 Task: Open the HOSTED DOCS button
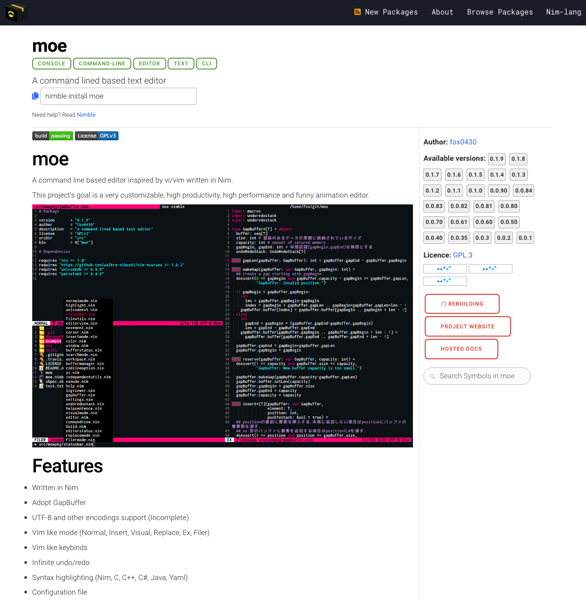tap(461, 349)
